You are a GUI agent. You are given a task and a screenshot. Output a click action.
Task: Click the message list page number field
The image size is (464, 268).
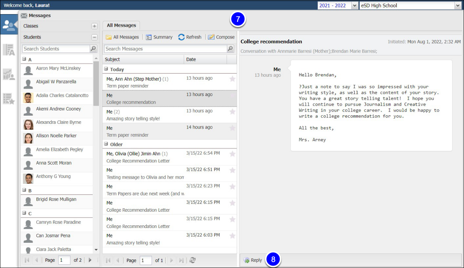146,260
